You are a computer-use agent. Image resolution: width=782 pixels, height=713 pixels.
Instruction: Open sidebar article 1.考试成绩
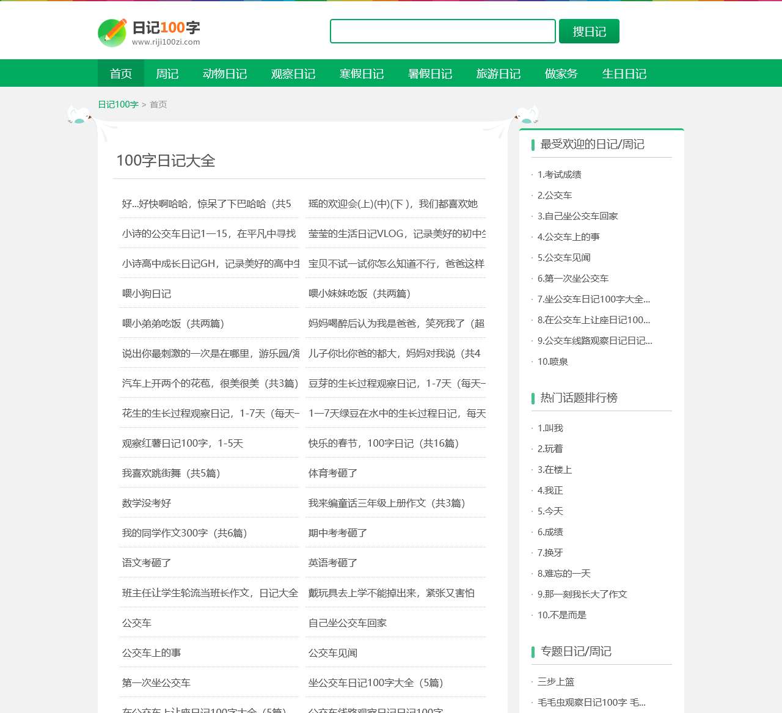coord(559,174)
